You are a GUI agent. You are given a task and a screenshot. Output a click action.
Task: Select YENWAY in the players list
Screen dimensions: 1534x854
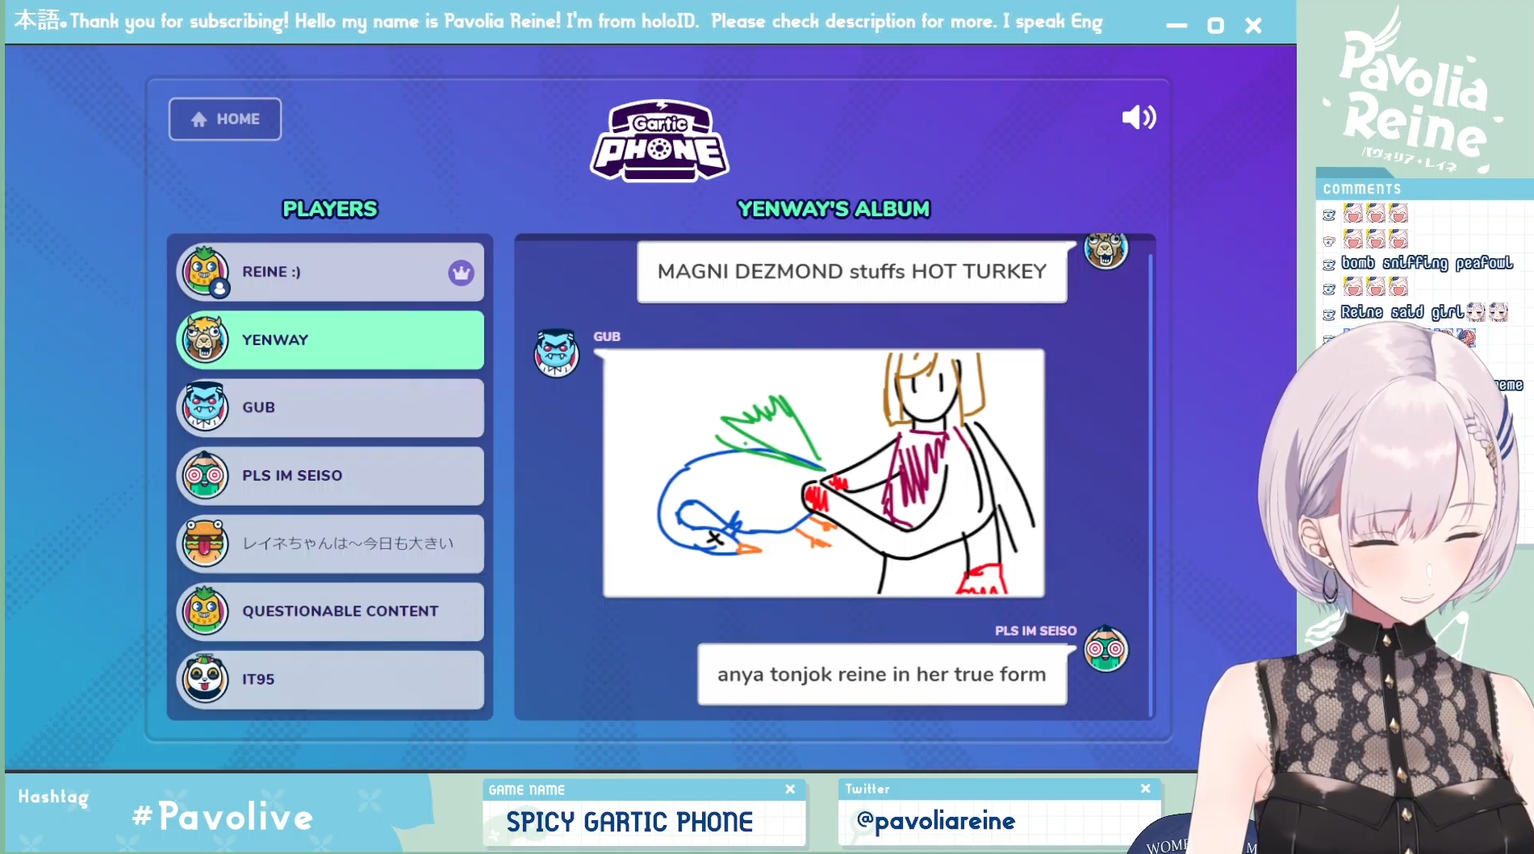pos(330,340)
